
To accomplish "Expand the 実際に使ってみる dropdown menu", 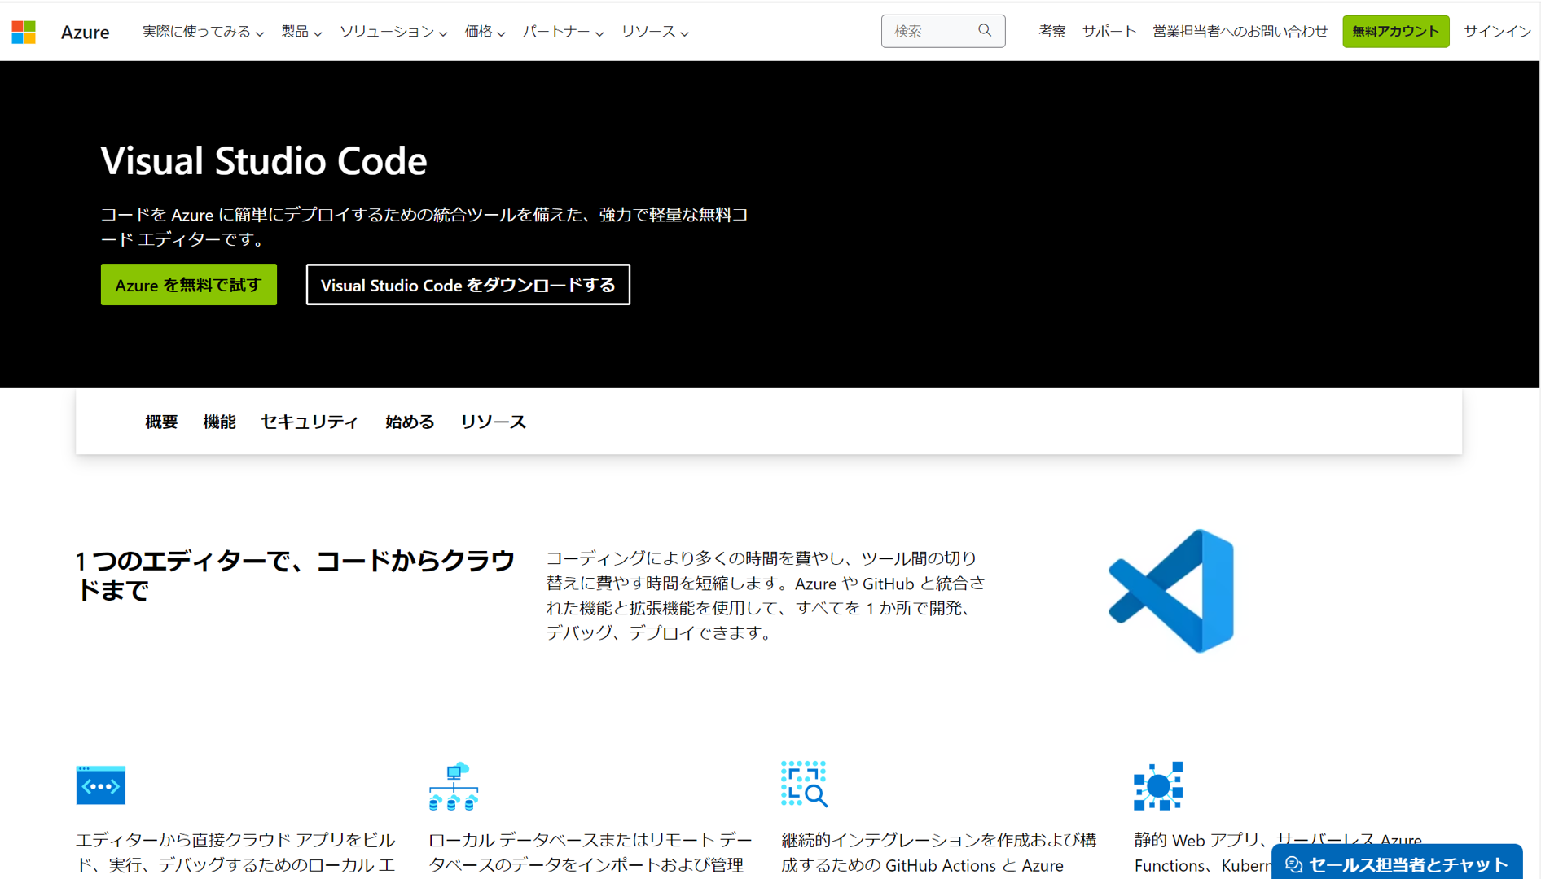I will pyautogui.click(x=203, y=32).
